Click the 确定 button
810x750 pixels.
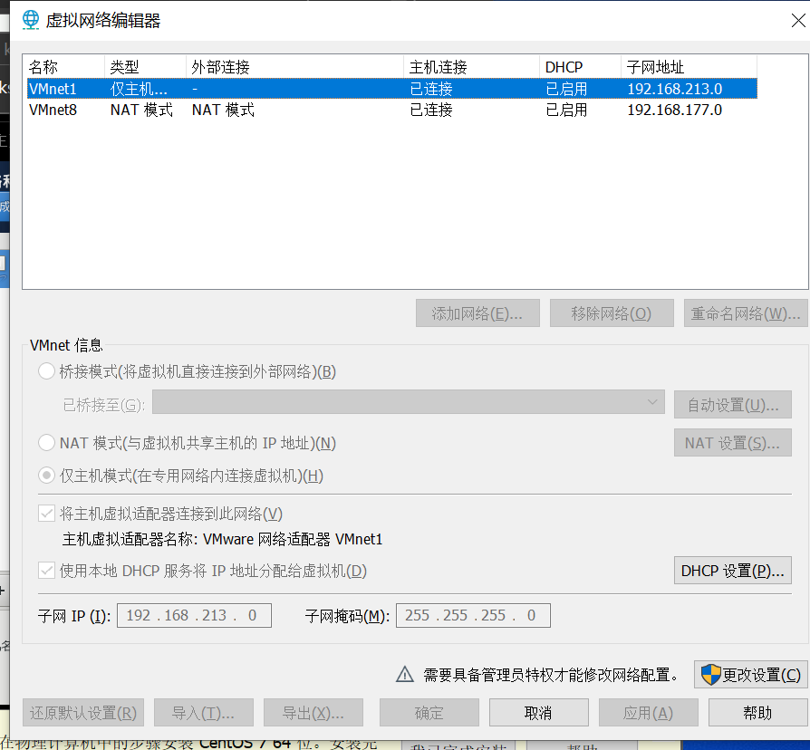429,713
